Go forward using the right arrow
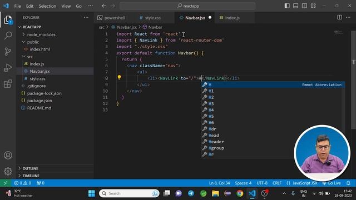356x200 pixels. (113, 6)
